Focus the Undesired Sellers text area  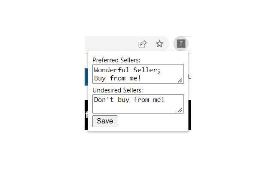click(x=137, y=104)
